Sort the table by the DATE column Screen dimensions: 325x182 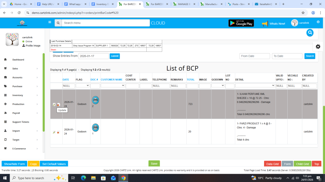click(x=66, y=80)
